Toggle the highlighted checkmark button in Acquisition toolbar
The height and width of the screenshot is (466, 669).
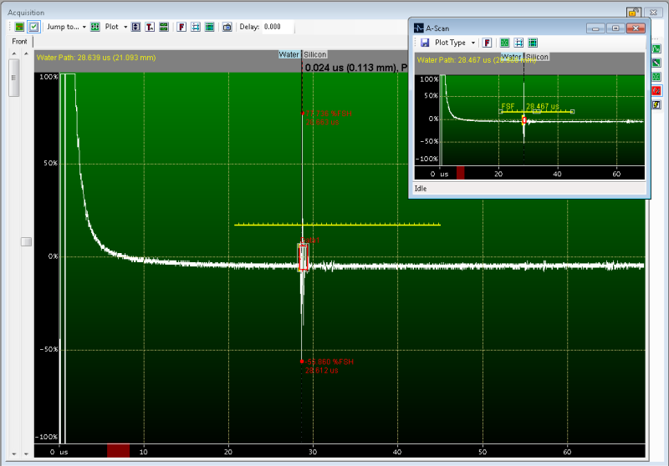(33, 27)
